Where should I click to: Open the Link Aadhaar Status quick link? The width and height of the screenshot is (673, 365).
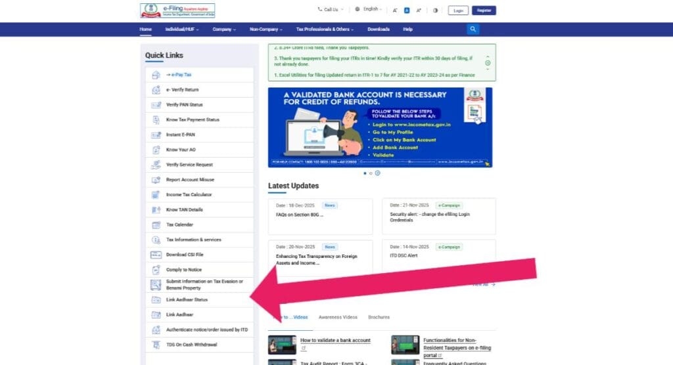click(x=187, y=300)
